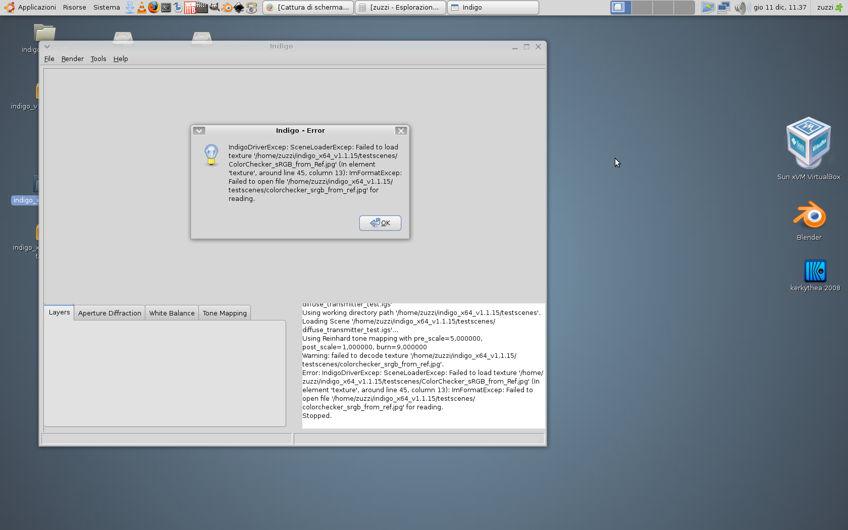Open the terminal launcher icon
848x530 pixels.
pyautogui.click(x=166, y=7)
